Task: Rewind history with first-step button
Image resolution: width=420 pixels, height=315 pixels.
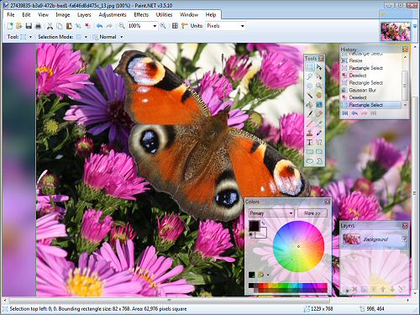Action: (x=345, y=113)
